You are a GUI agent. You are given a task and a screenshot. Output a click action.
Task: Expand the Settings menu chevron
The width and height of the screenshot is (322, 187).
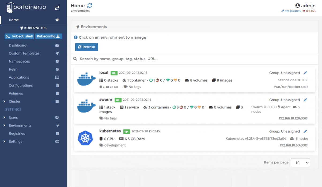4,142
